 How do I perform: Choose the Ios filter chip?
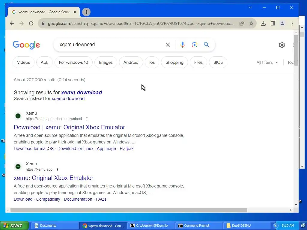[152, 62]
